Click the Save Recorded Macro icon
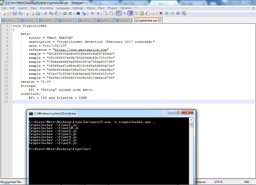 point(184,13)
